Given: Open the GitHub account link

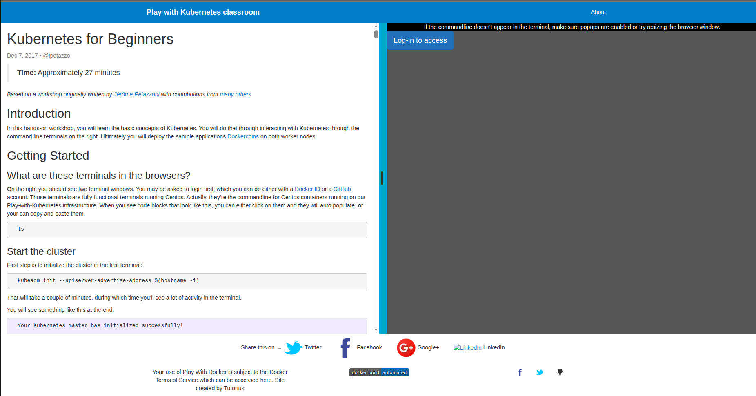Looking at the screenshot, I should pyautogui.click(x=342, y=189).
